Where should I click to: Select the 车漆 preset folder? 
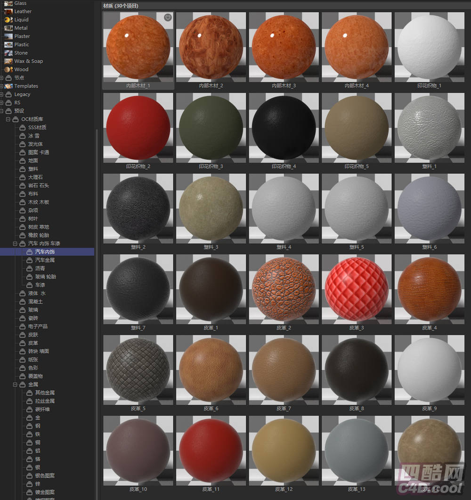pyautogui.click(x=40, y=285)
